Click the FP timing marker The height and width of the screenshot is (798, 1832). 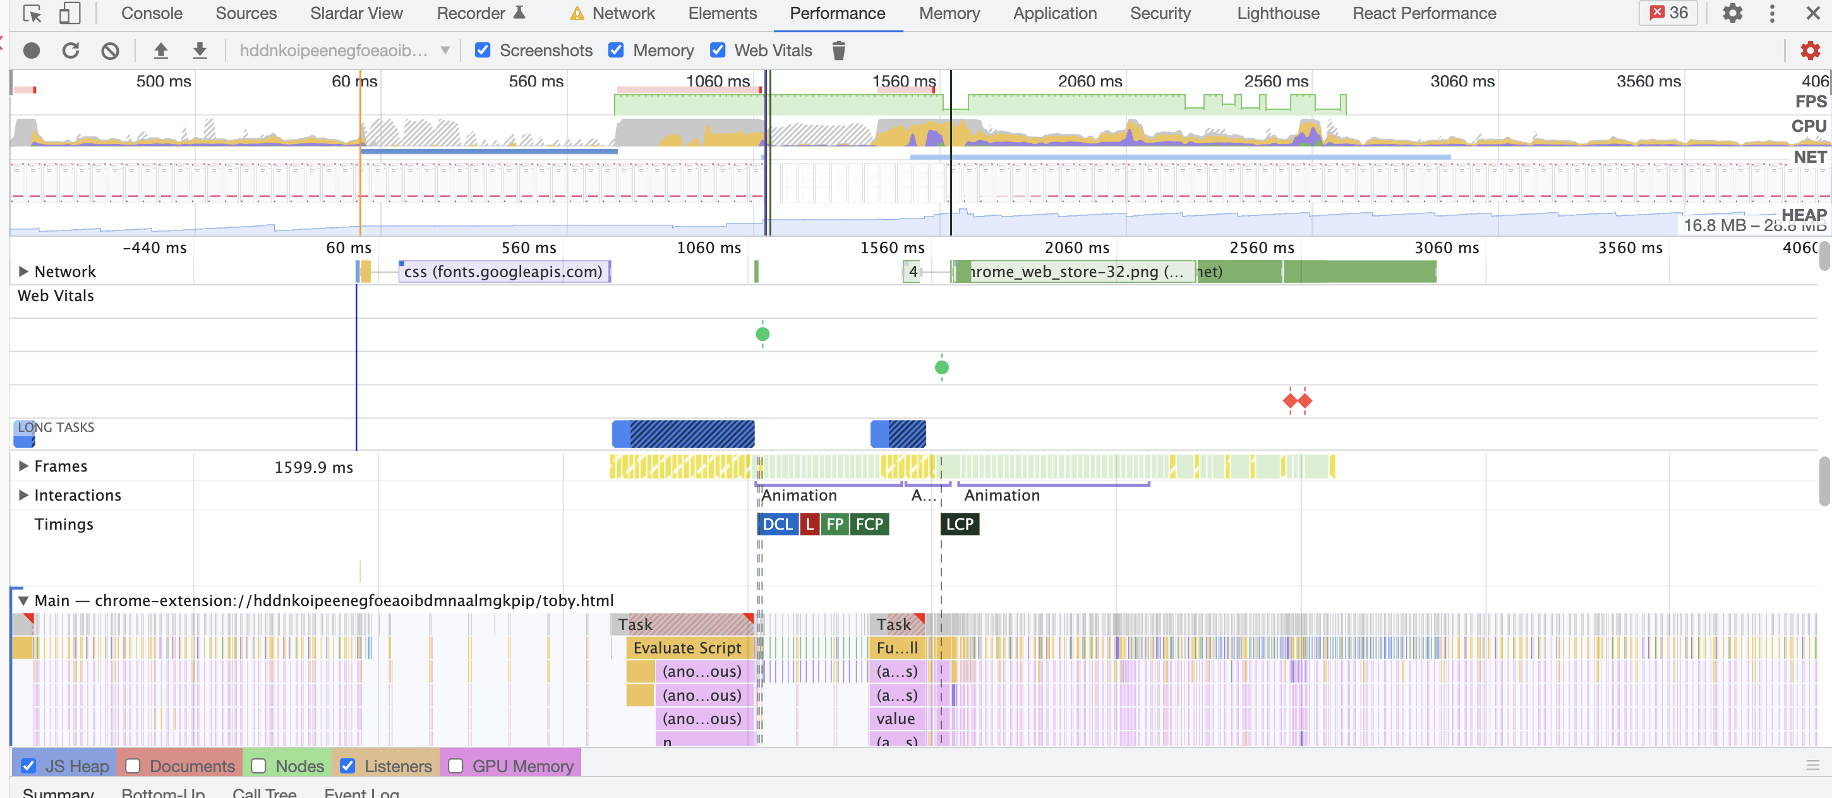tap(835, 525)
